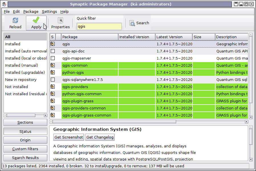
Task: Select the Installed (upgradable) filter
Action: 25,72
